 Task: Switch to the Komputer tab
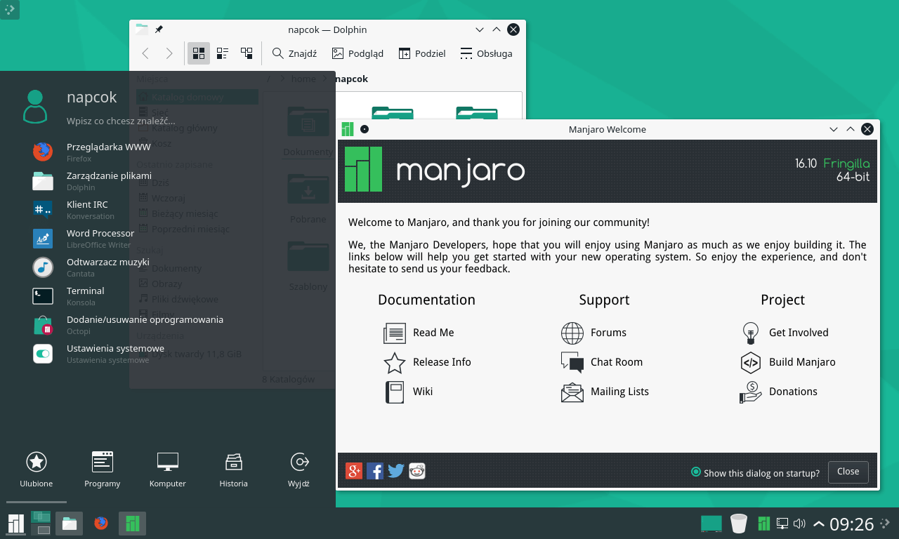[168, 469]
